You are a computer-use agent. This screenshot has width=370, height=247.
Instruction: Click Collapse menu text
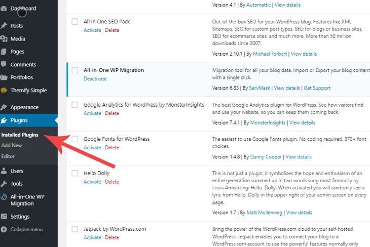(26, 230)
